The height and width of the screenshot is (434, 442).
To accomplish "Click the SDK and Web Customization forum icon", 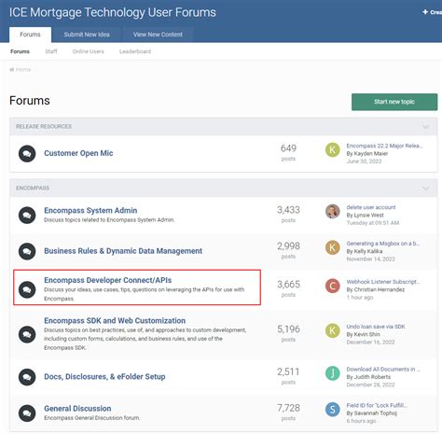I will (x=27, y=334).
